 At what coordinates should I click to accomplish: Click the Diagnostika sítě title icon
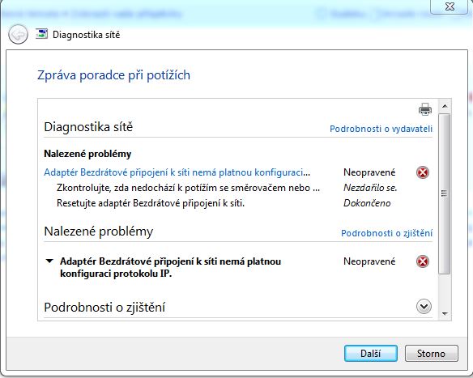coord(41,34)
